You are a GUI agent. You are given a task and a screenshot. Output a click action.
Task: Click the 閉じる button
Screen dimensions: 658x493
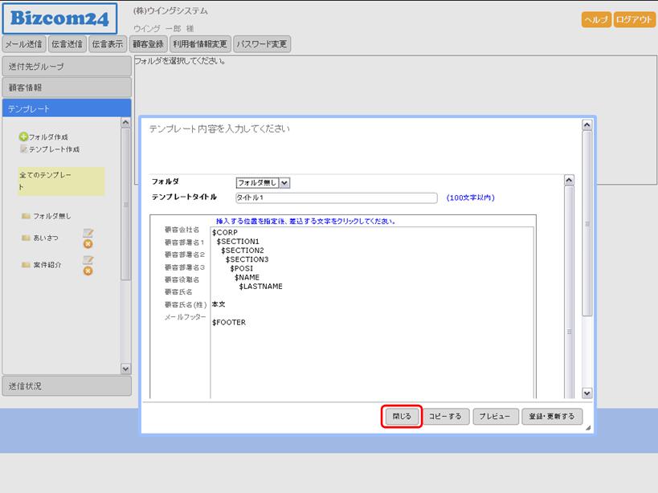click(x=401, y=417)
